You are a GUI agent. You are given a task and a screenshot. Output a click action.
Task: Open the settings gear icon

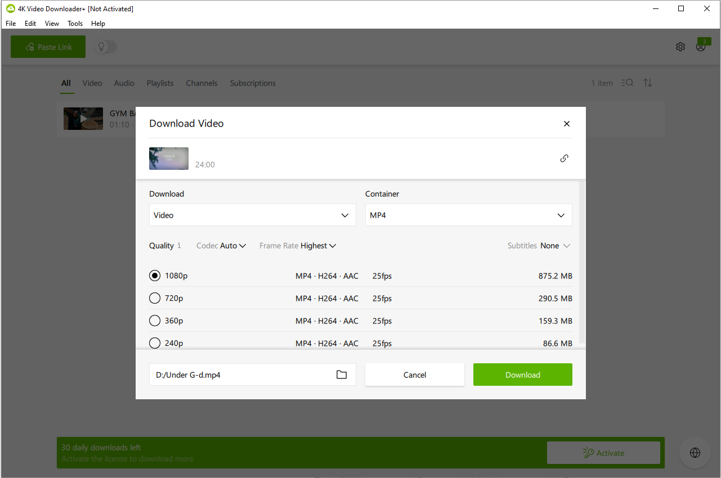click(x=680, y=47)
